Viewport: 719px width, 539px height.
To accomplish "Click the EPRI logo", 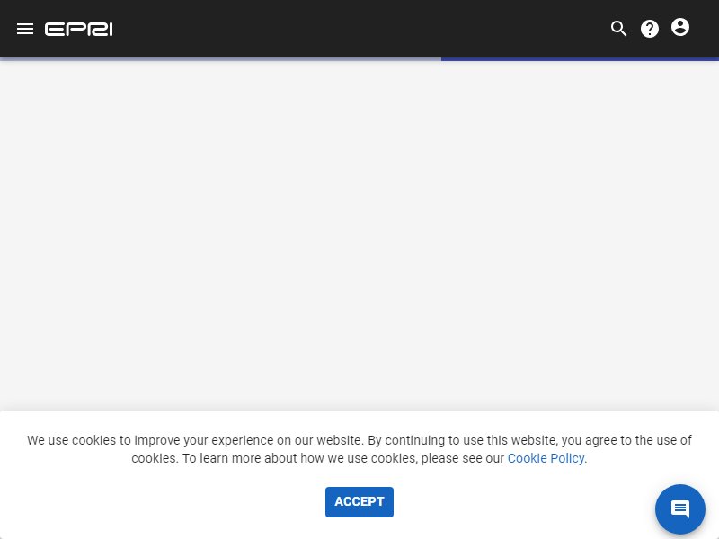I will pyautogui.click(x=78, y=30).
